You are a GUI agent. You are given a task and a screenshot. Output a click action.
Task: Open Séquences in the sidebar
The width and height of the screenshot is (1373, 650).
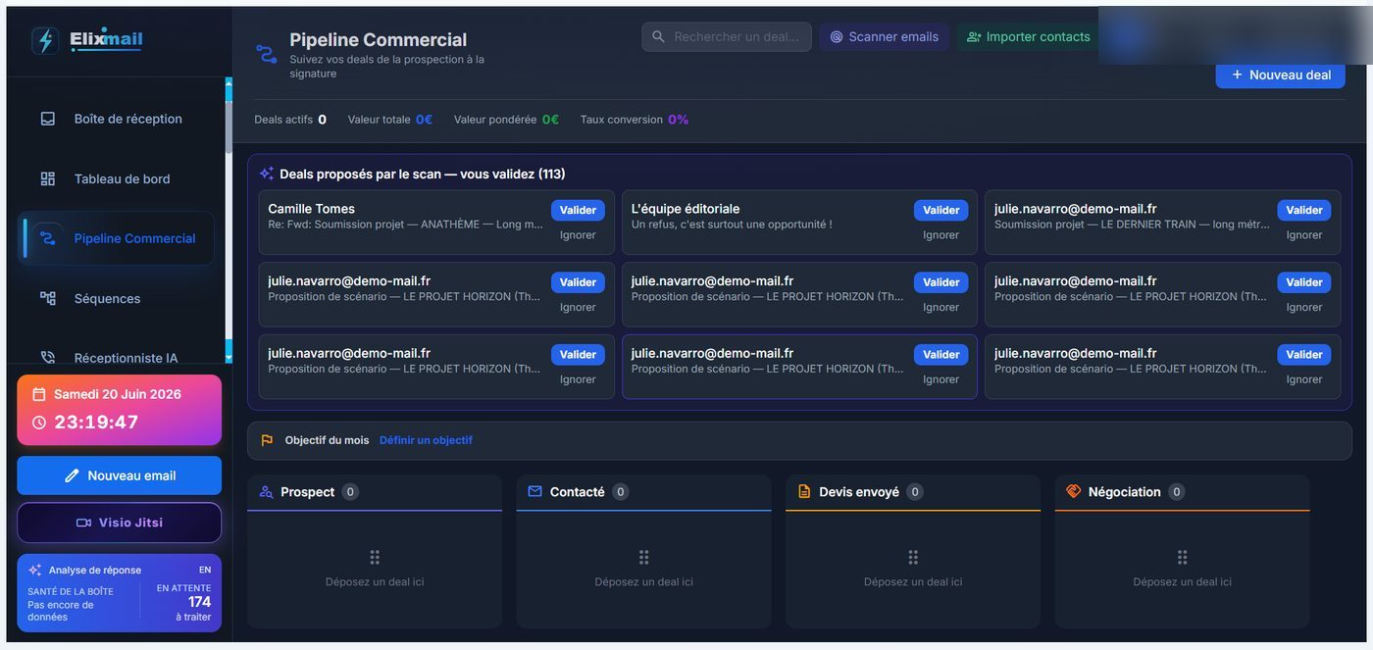(116, 298)
